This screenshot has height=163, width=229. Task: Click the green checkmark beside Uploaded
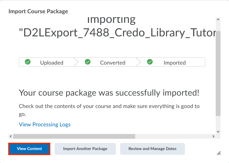[x=28, y=62]
